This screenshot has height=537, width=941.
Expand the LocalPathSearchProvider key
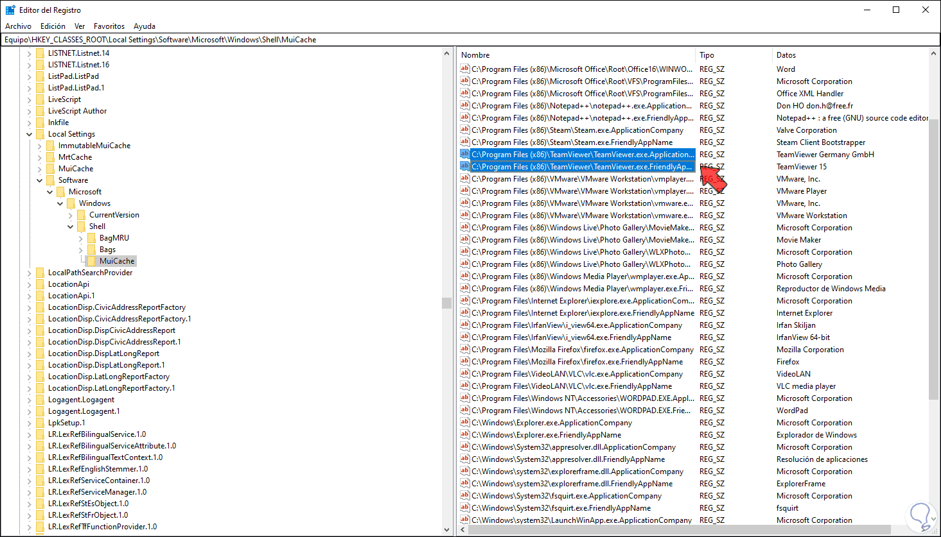30,273
